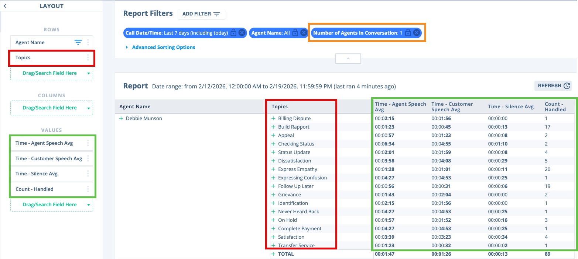Screen dimensions: 578x259
Task: Toggle lock on the Call Date/Time filter
Action: 233,33
